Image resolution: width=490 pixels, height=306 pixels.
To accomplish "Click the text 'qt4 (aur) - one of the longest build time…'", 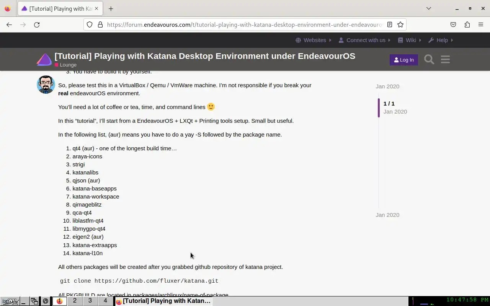I will (124, 148).
